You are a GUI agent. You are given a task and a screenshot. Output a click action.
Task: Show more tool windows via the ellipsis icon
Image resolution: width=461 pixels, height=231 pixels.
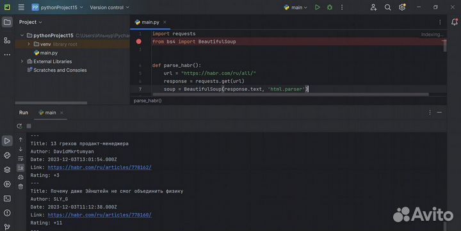(x=7, y=54)
